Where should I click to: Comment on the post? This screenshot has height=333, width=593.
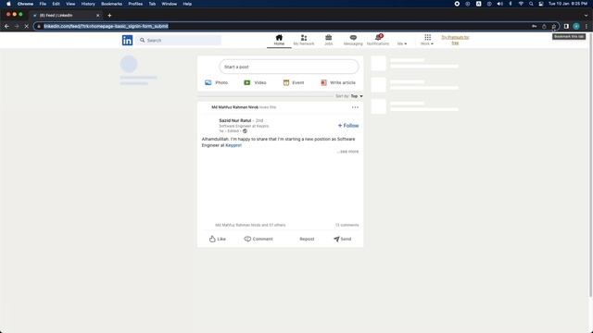tap(259, 239)
